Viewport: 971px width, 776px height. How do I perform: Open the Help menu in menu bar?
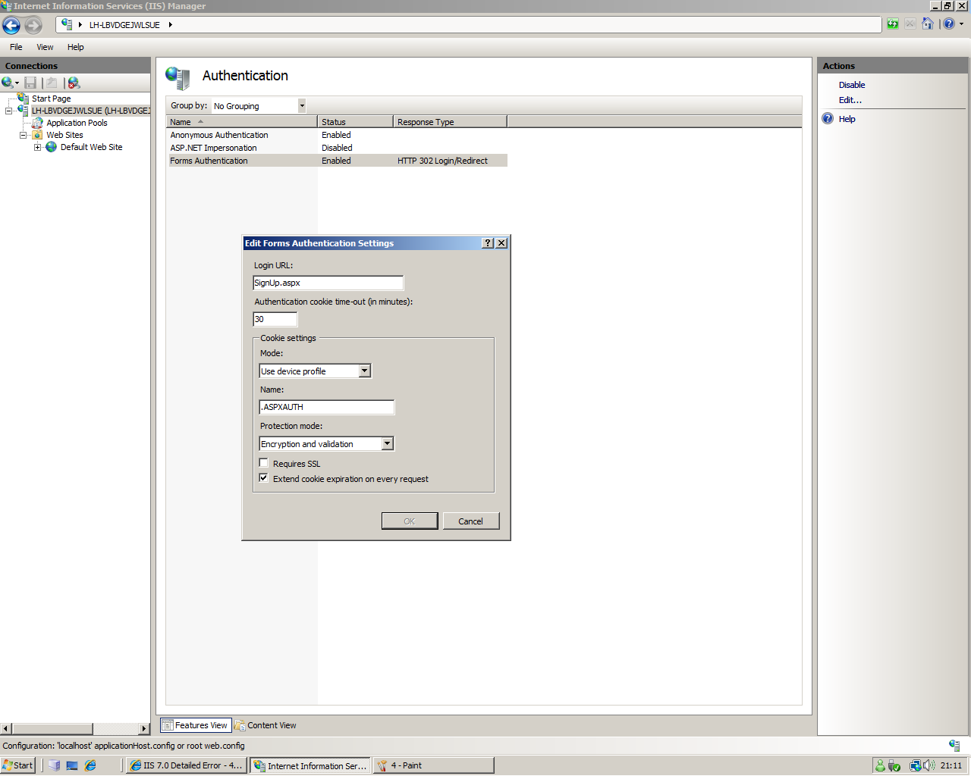(76, 47)
